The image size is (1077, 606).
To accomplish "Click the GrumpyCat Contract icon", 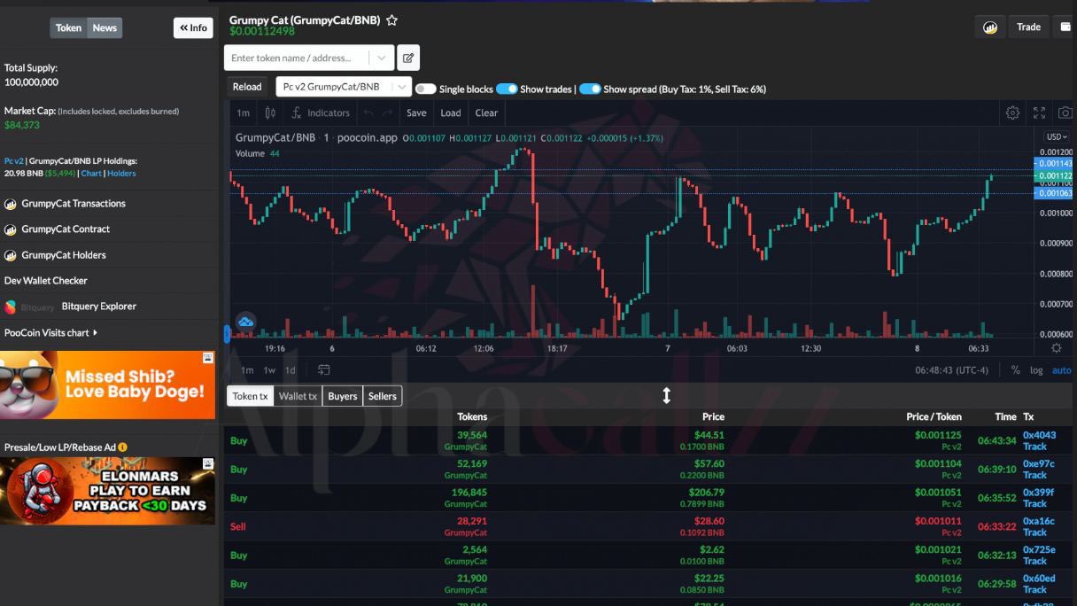I will 11,229.
